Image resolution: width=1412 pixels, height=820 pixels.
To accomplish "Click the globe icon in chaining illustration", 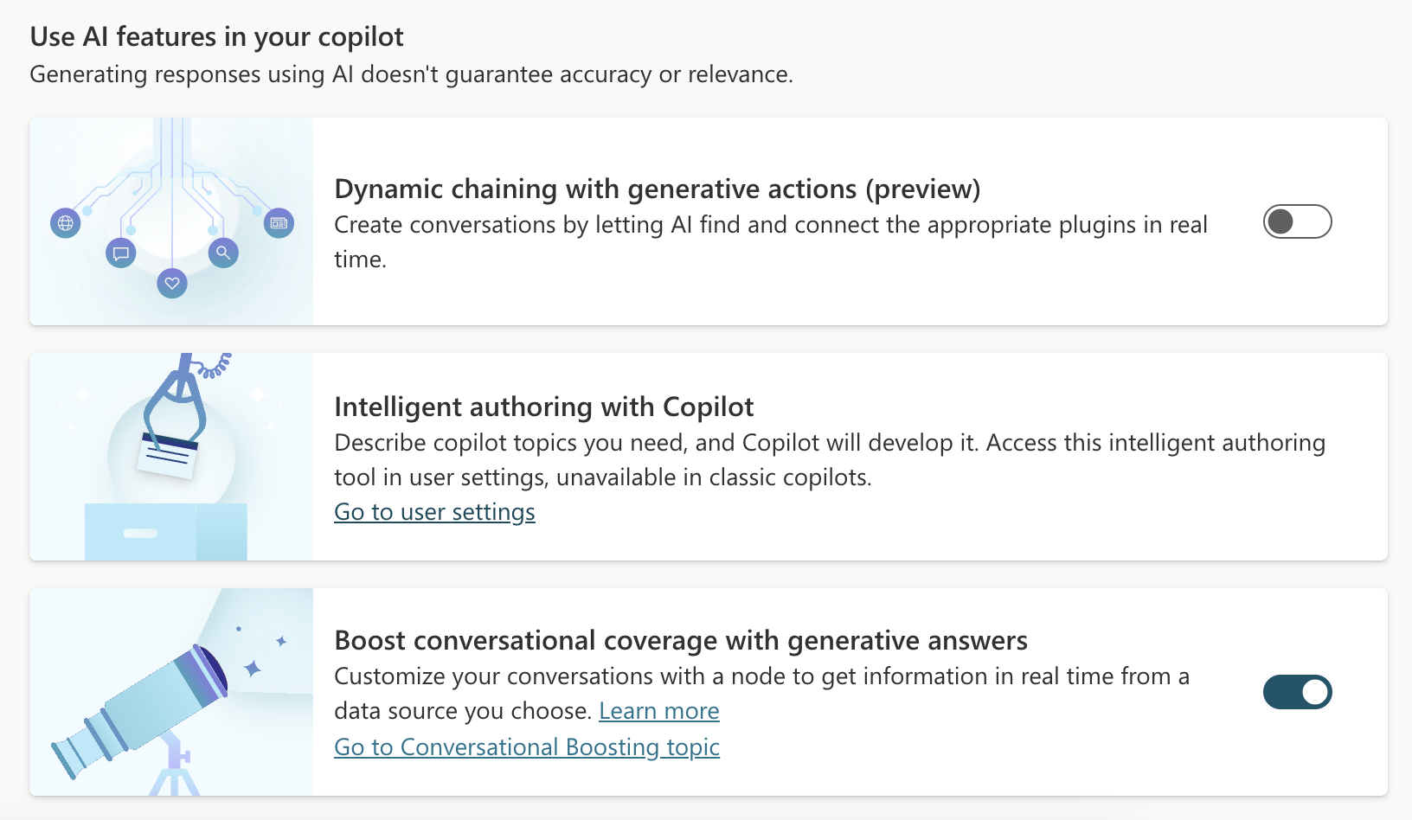I will (x=65, y=223).
